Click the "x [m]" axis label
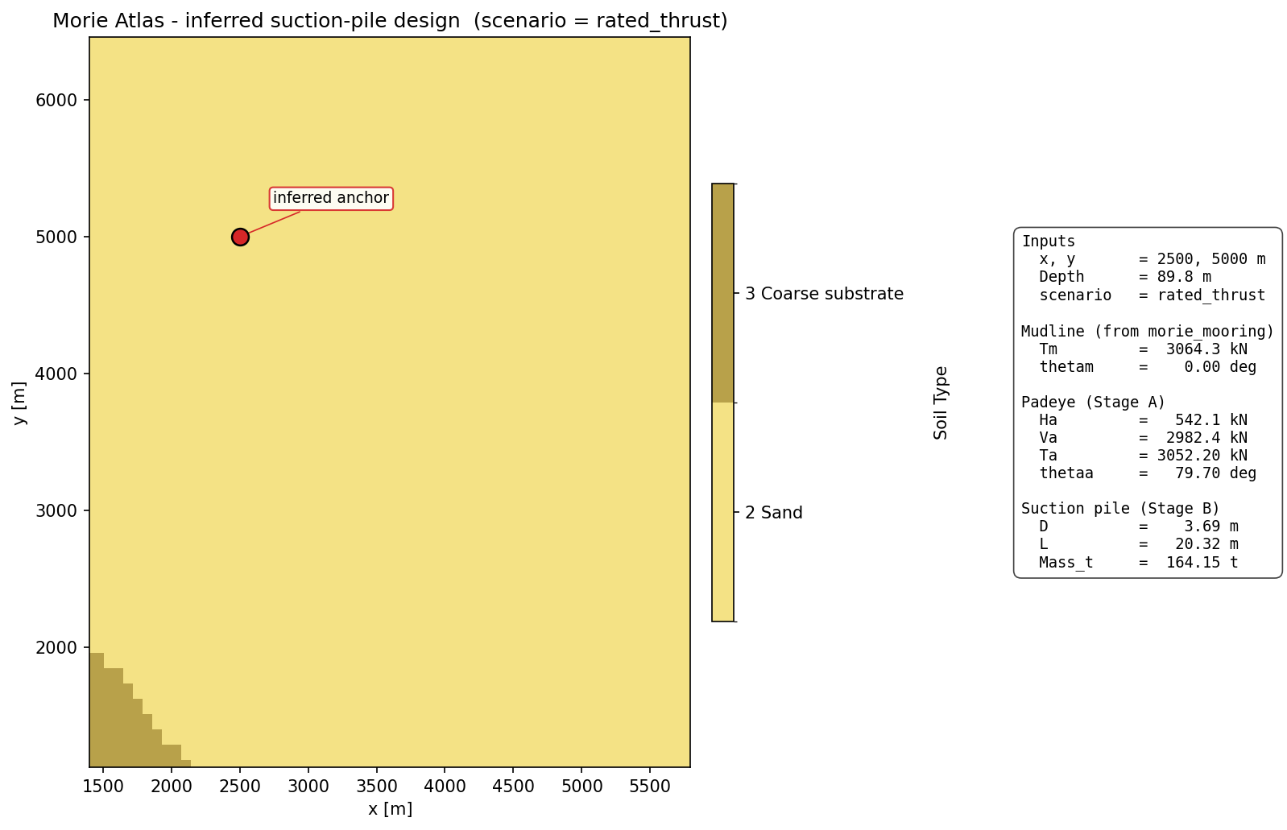This screenshot has width=1287, height=830. pyautogui.click(x=390, y=809)
